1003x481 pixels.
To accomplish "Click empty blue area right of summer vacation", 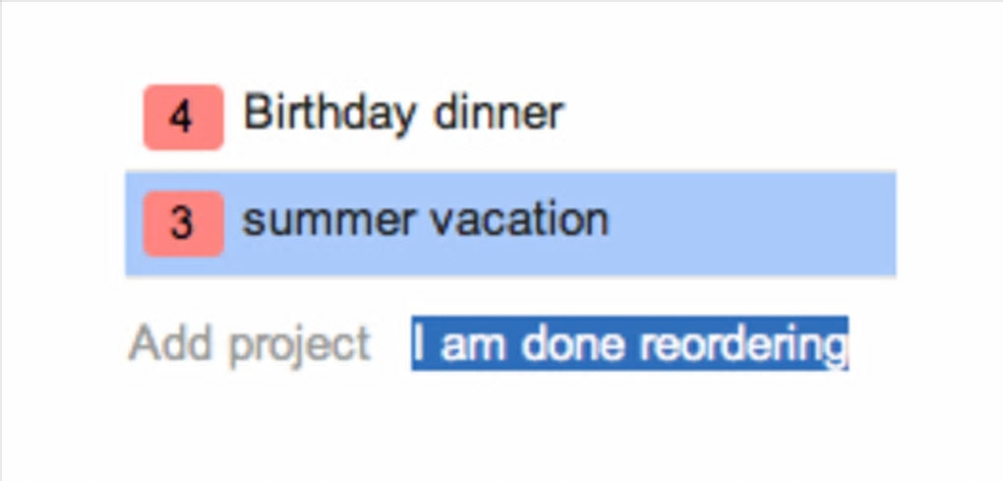I will tap(757, 223).
